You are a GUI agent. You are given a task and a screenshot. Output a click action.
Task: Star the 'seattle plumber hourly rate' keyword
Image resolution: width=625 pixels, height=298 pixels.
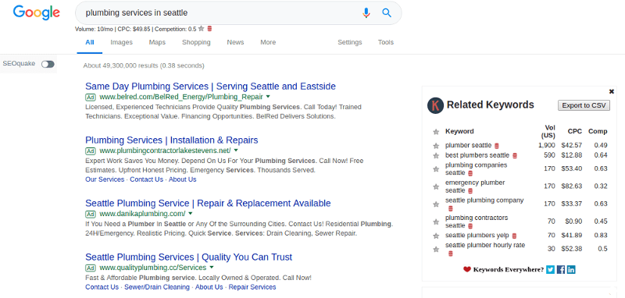pyautogui.click(x=436, y=250)
